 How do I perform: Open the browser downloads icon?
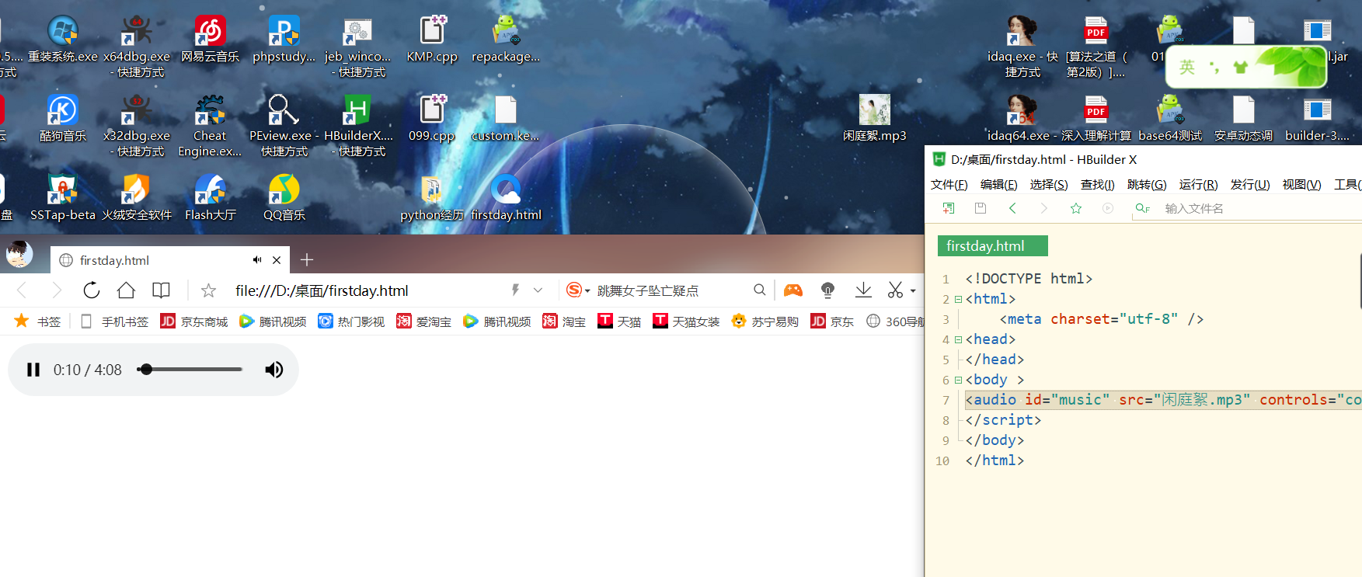pyautogui.click(x=863, y=290)
